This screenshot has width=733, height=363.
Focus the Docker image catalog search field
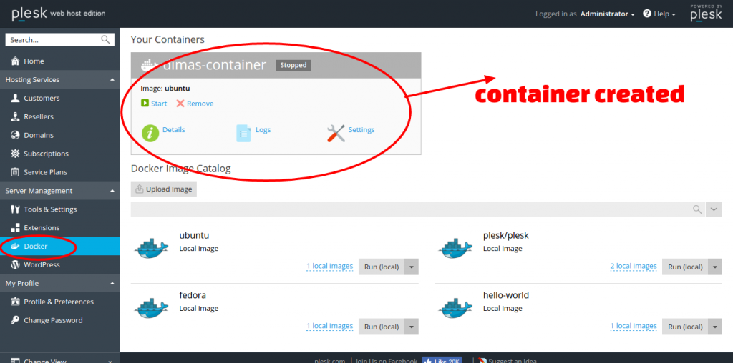pyautogui.click(x=408, y=209)
